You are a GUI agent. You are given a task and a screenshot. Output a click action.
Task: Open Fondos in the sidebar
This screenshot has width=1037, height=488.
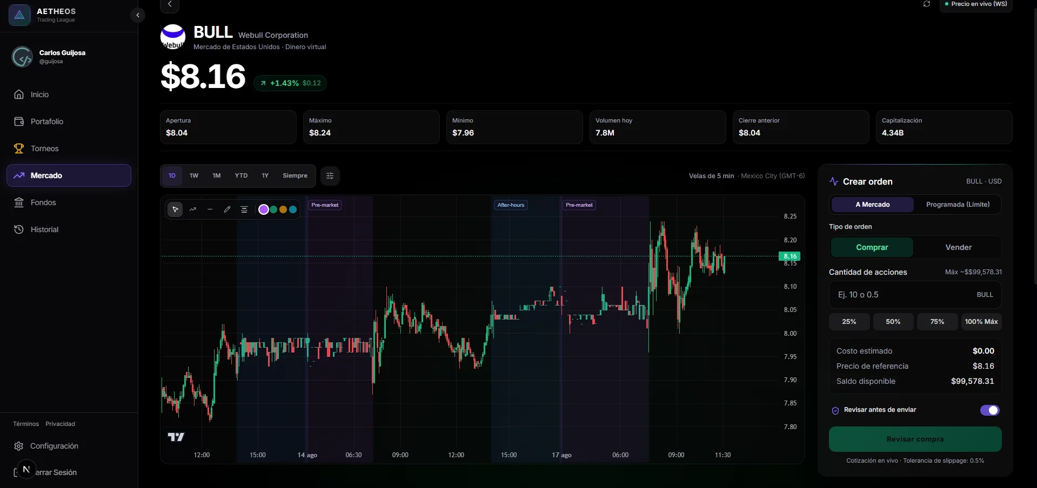point(69,202)
